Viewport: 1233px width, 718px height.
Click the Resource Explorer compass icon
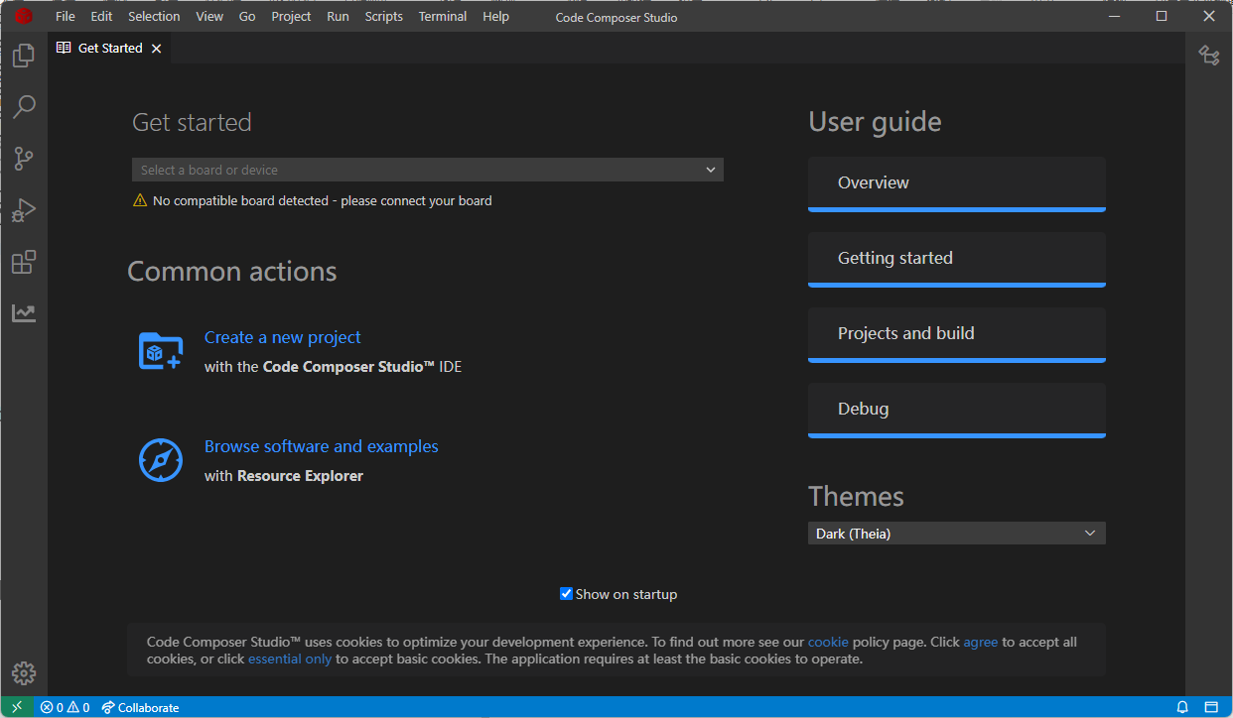coord(161,460)
